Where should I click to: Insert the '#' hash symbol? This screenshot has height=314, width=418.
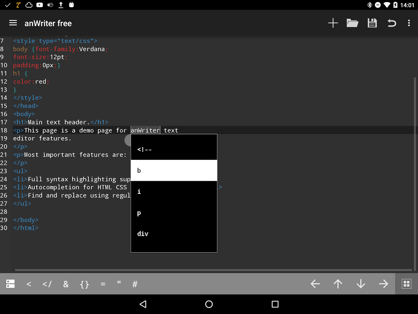point(135,284)
